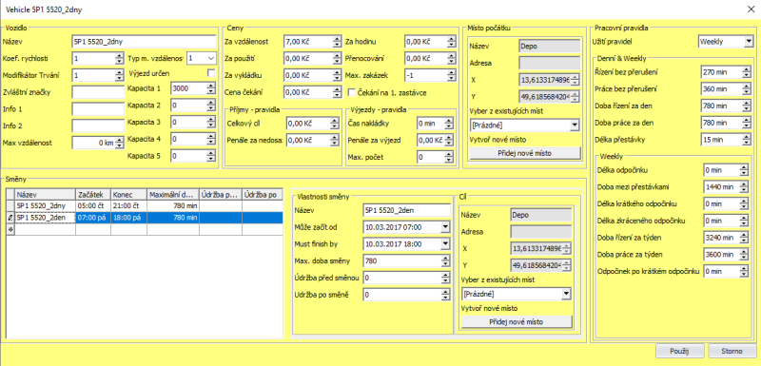Adjust the Za vykládku price spinner
761x366 pixels.
[x=337, y=75]
